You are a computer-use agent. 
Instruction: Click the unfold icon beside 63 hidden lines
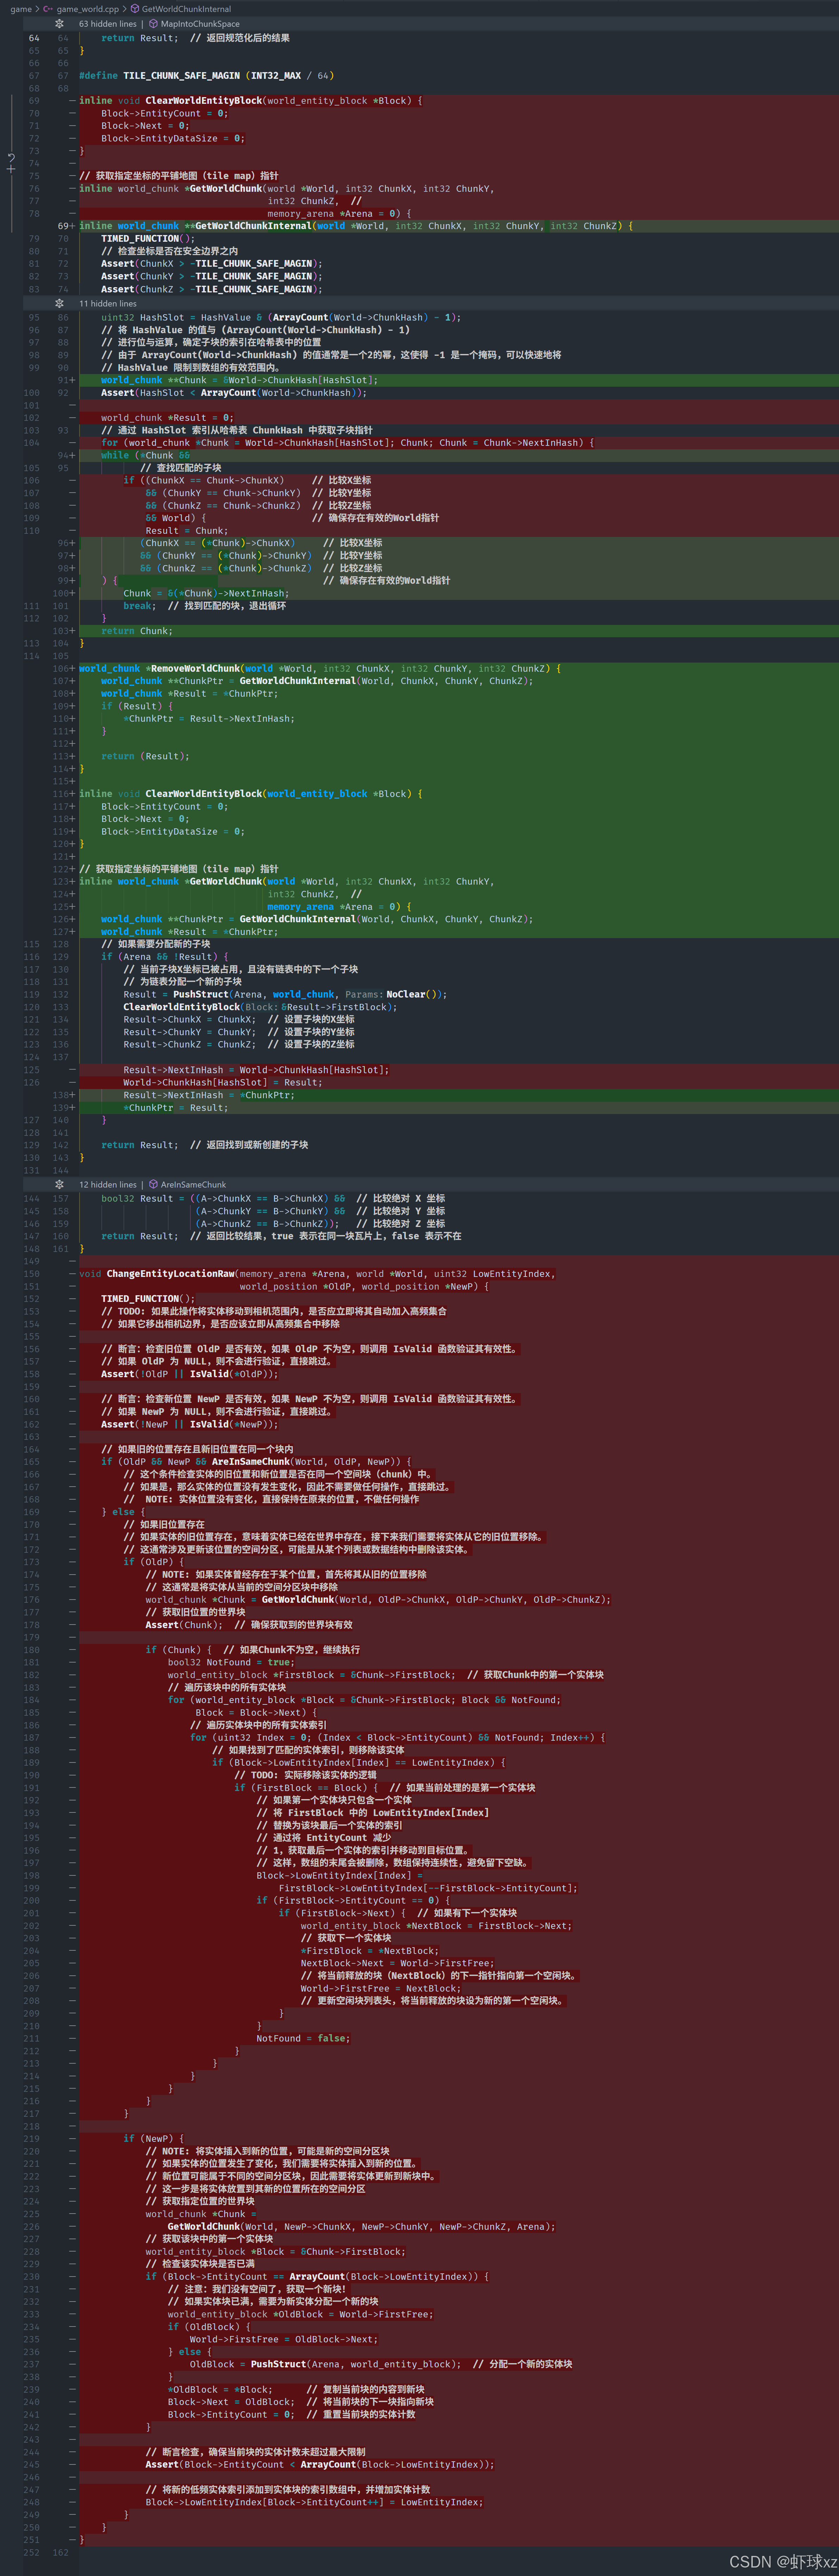pyautogui.click(x=59, y=24)
